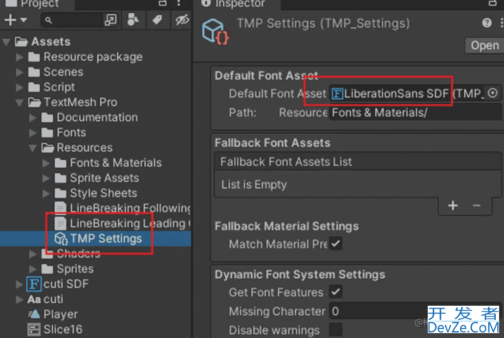Screen dimensions: 504x338
Task: Select the Fonts folder icon
Action: [47, 133]
